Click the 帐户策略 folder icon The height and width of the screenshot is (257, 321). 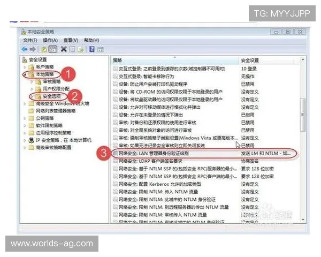pos(32,67)
